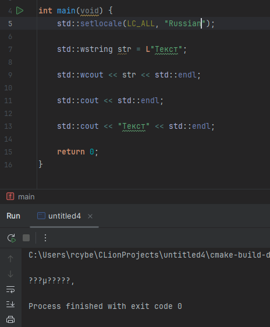Run main with the green gutter arrow

[x=20, y=10]
